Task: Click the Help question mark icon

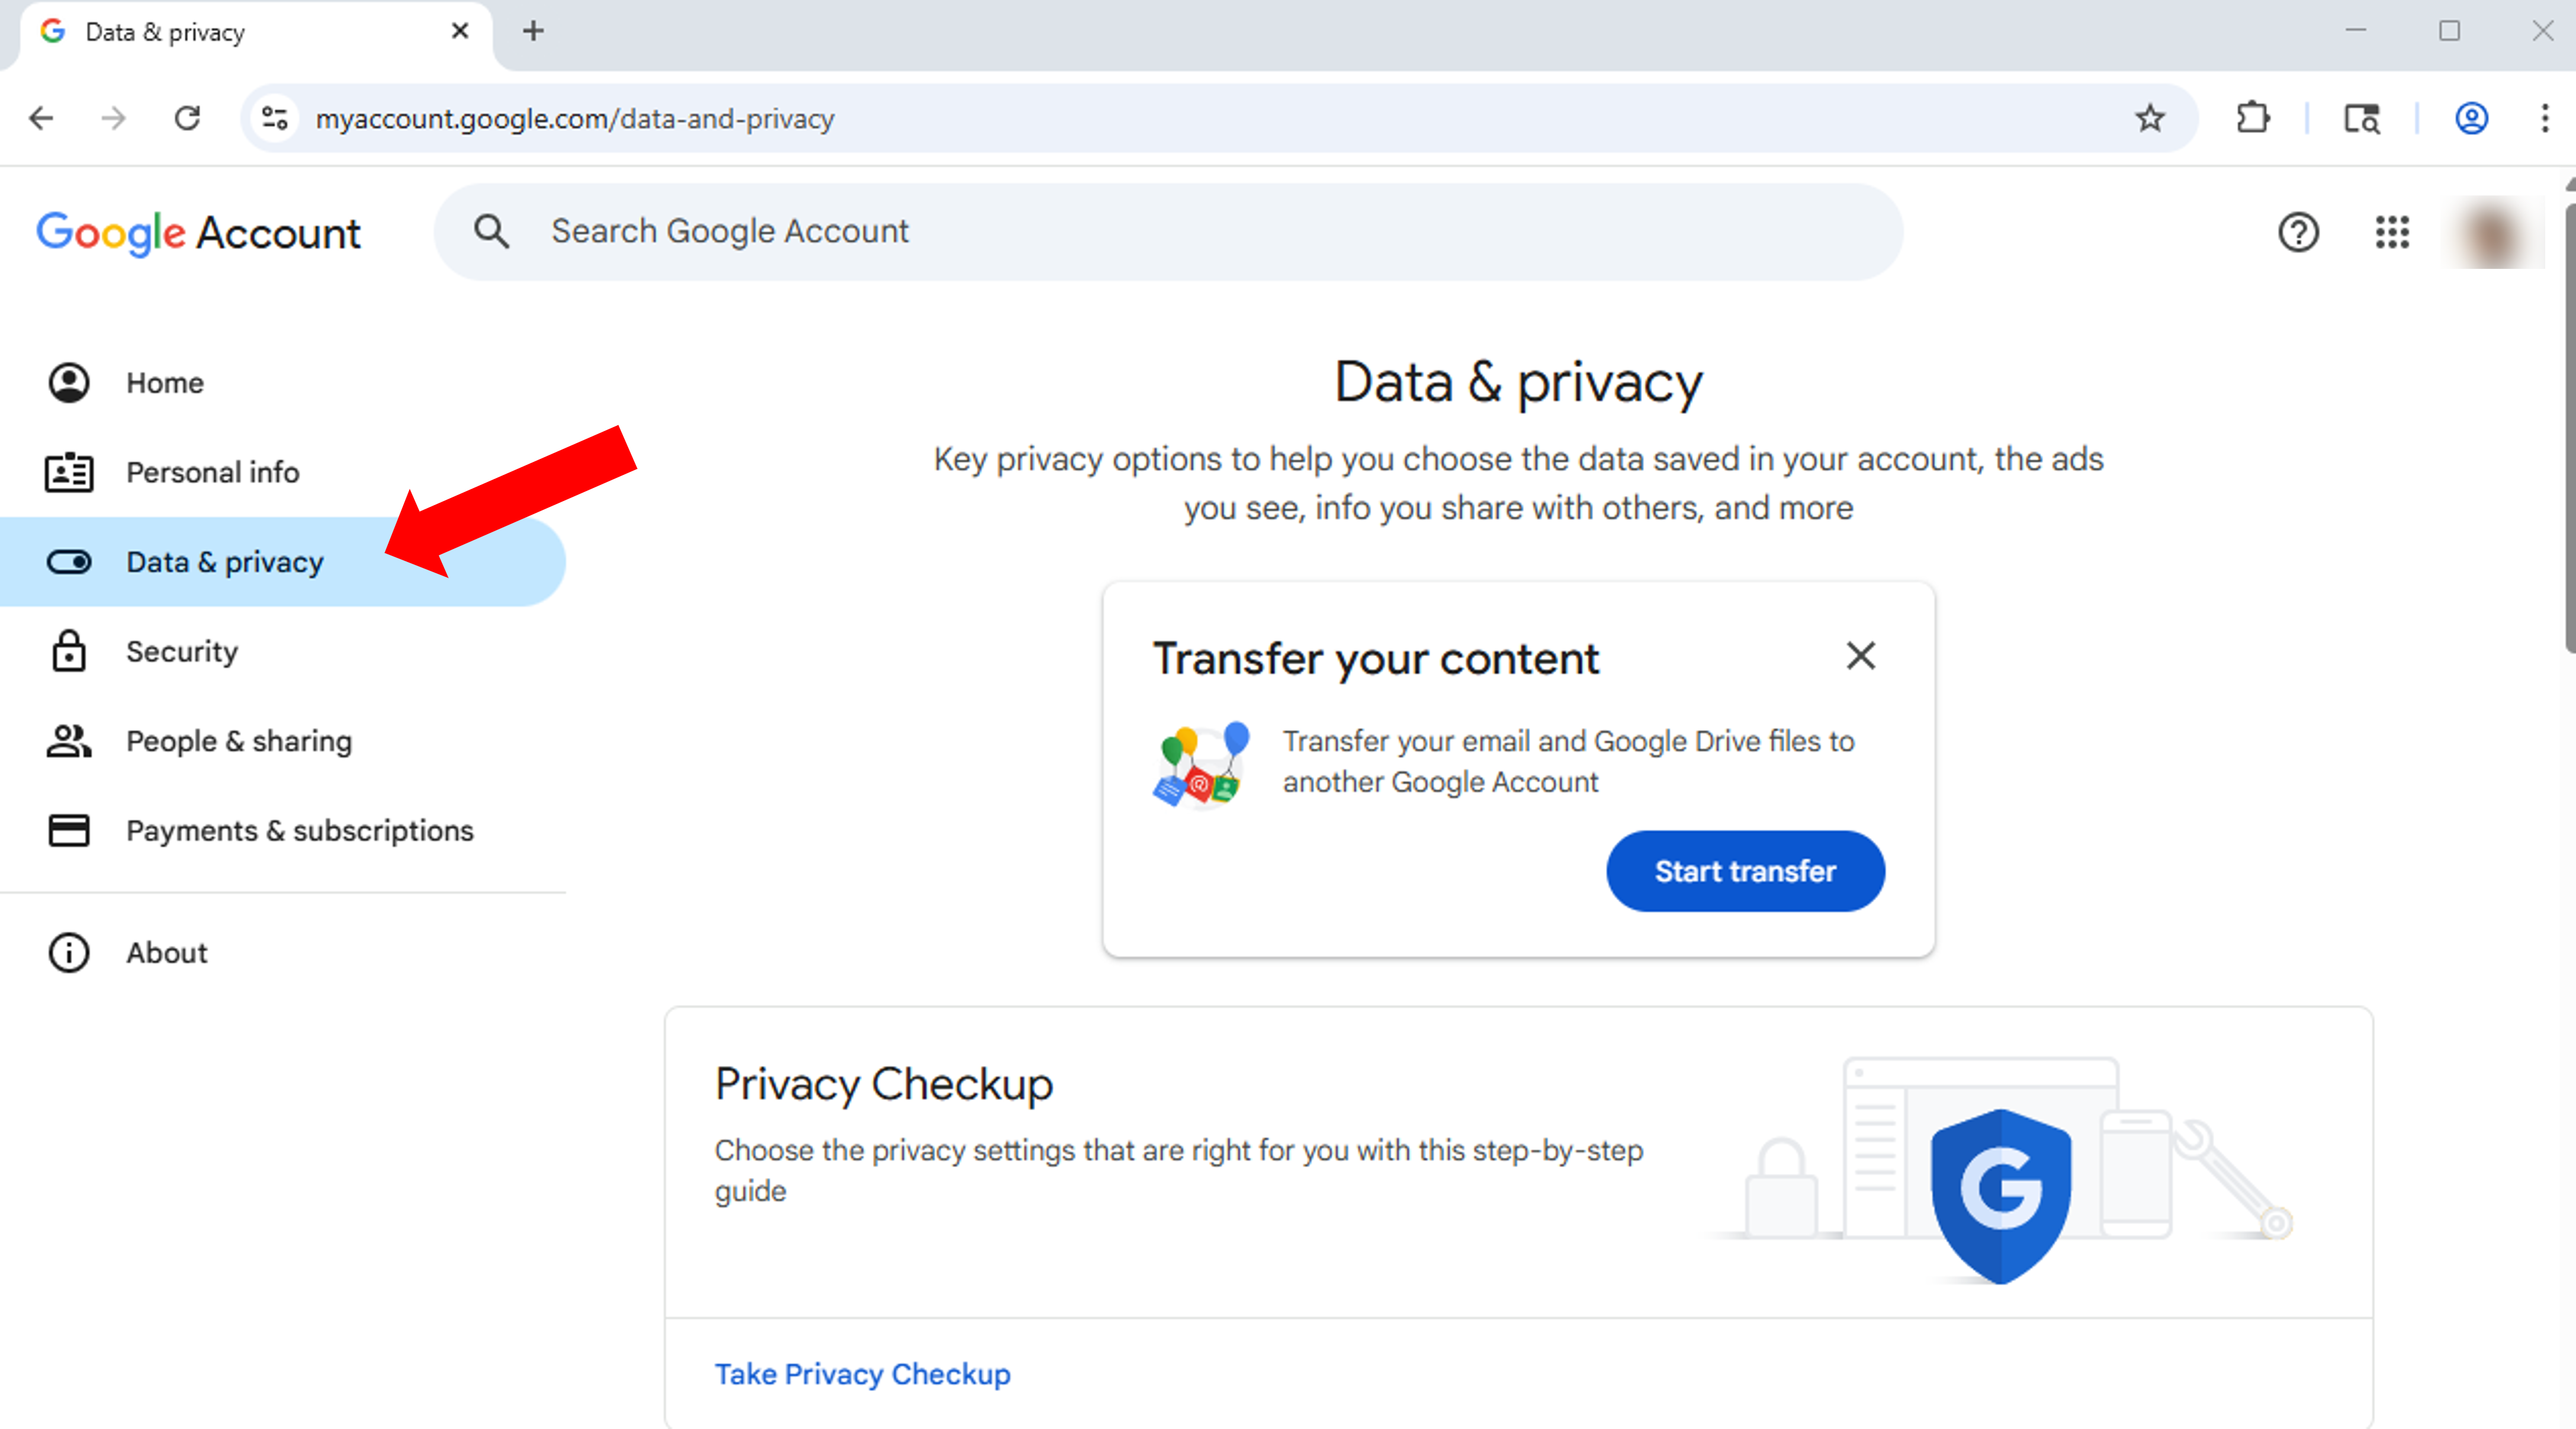Action: coord(2298,232)
